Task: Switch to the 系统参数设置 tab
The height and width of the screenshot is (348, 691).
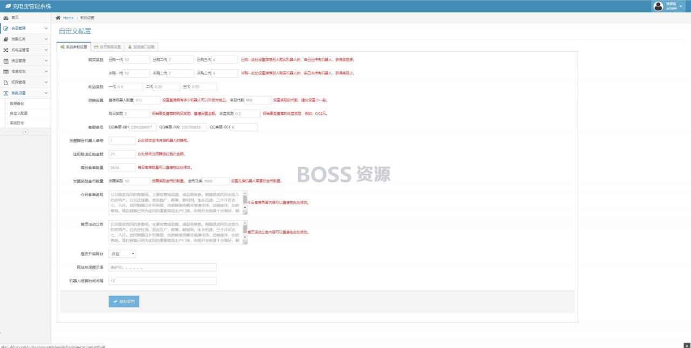Action: (x=73, y=47)
